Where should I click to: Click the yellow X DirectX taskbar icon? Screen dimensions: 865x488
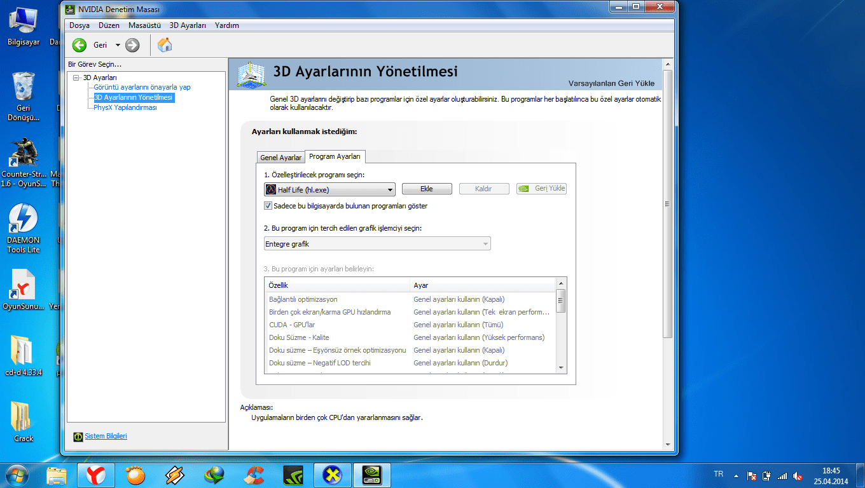[332, 475]
